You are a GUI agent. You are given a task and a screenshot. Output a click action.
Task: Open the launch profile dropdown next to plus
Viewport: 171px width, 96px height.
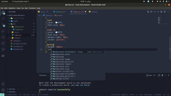[x=156, y=75]
